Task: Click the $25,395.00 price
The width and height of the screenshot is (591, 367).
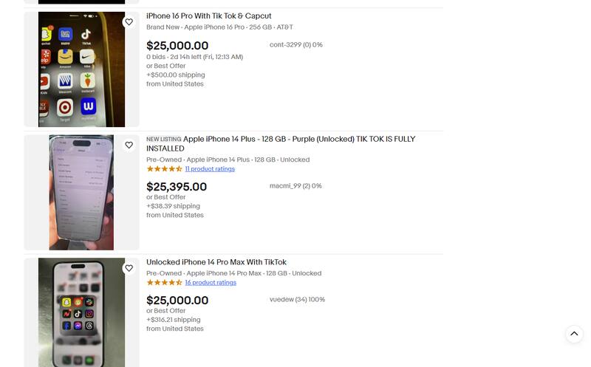Action: 177,187
